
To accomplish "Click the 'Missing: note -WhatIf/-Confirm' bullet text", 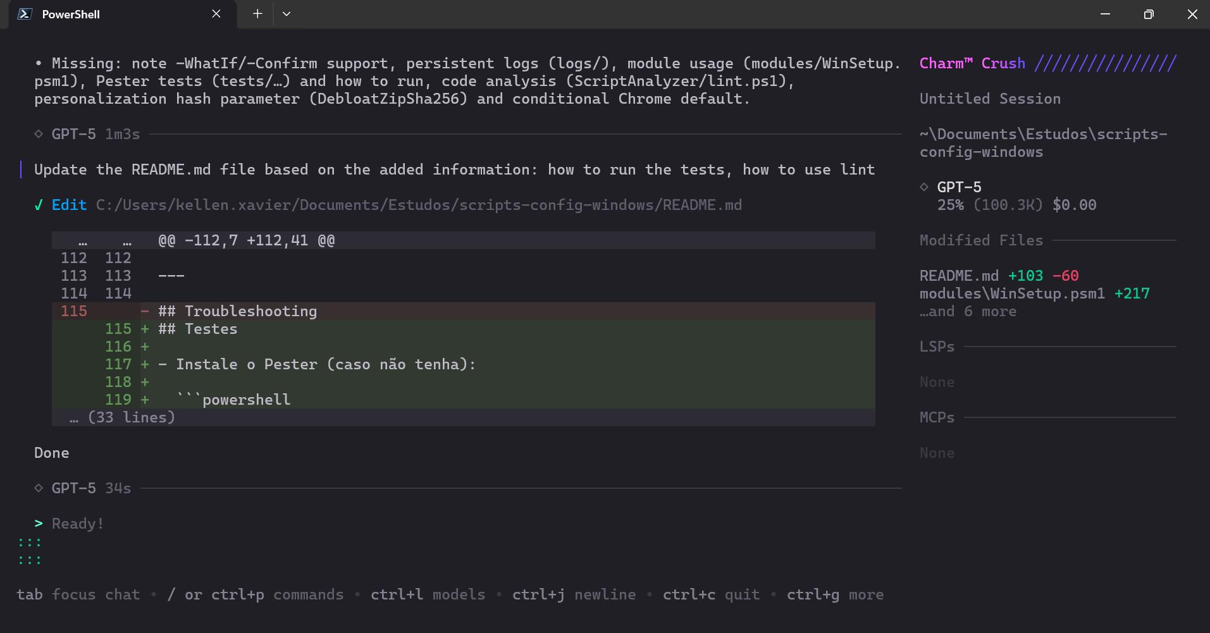I will [x=467, y=81].
